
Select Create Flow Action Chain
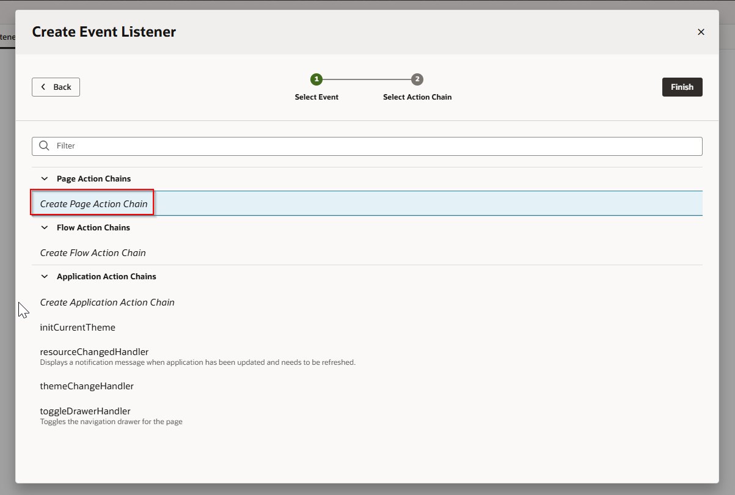93,253
